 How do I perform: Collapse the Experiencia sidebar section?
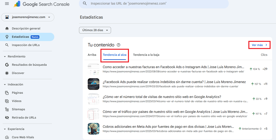(x=5, y=129)
